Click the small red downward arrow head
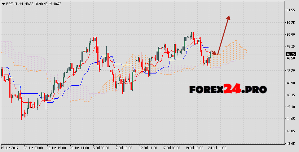Viewport: 299px width, 152px height. (215, 54)
